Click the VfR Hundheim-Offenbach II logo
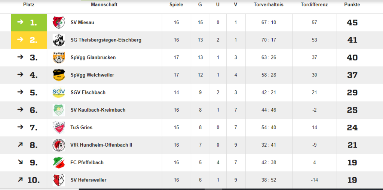Image resolution: width=383 pixels, height=190 pixels. tap(59, 145)
